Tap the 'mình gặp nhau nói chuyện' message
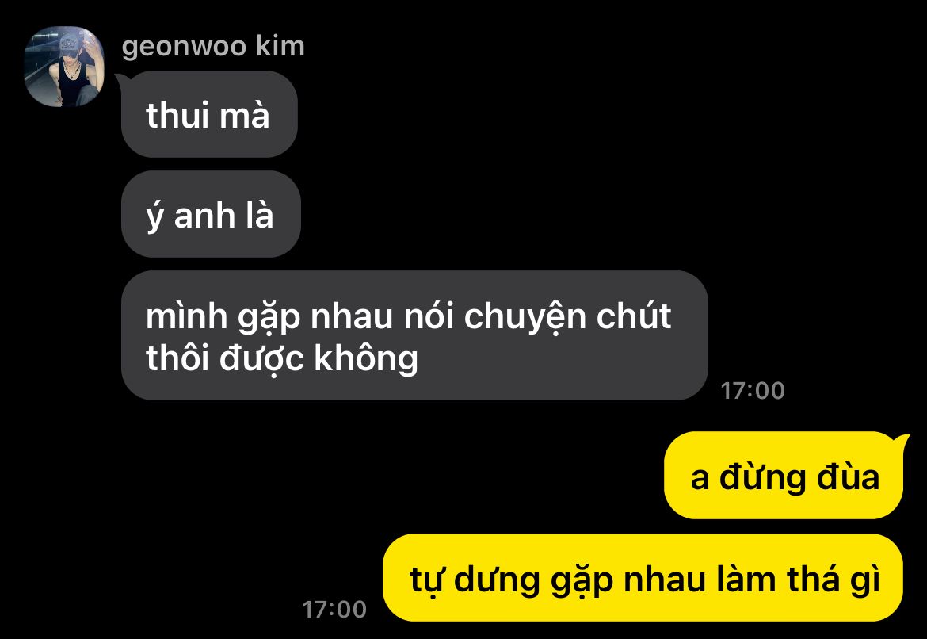This screenshot has height=639, width=927. [414, 335]
